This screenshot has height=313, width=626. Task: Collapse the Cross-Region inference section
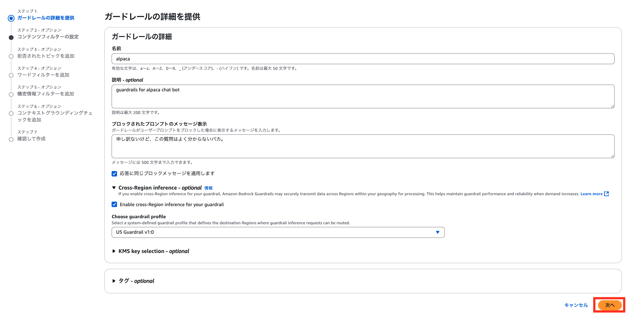114,188
